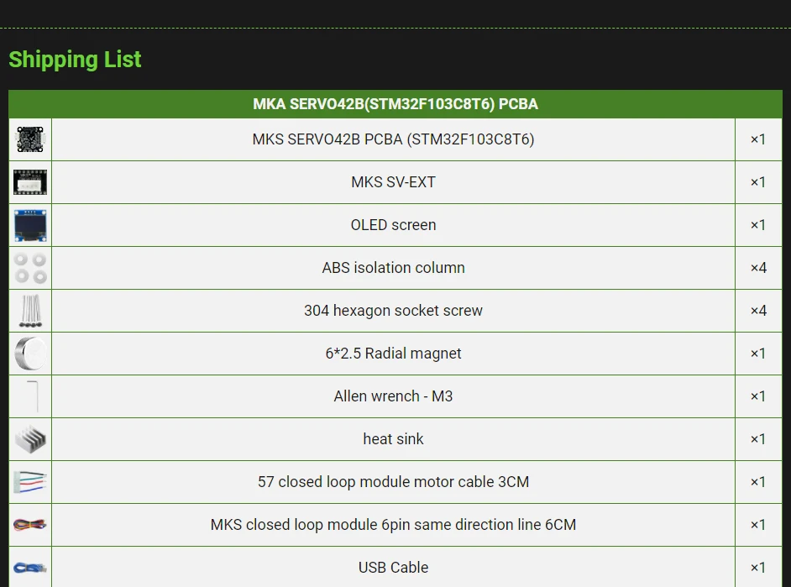
Task: Click the 6*2.5 Radial magnet label
Action: 393,354
